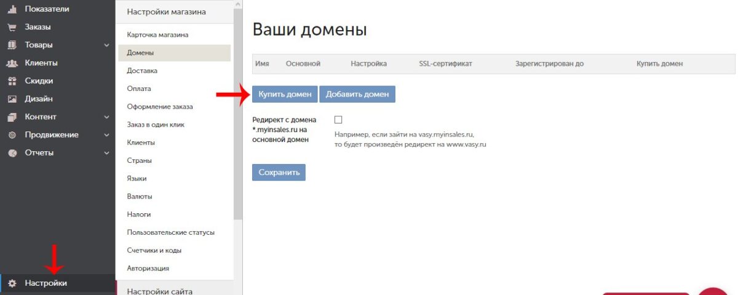
Task: Click the Настройки магазина section header
Action: 166,12
